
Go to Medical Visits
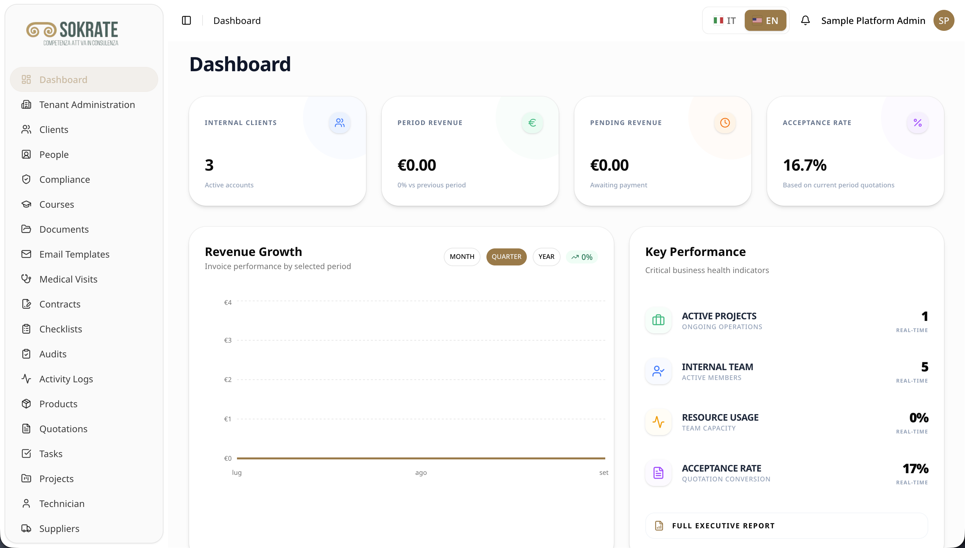pos(84,279)
